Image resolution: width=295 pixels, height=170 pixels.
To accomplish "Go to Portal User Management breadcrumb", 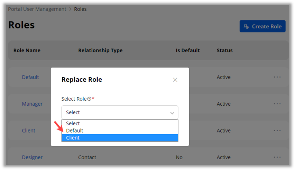I will coord(37,9).
